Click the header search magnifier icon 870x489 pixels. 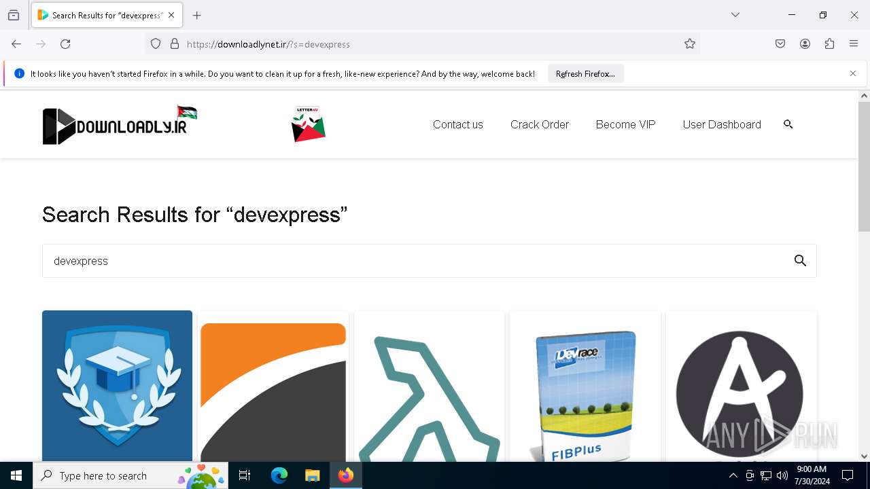(x=788, y=124)
